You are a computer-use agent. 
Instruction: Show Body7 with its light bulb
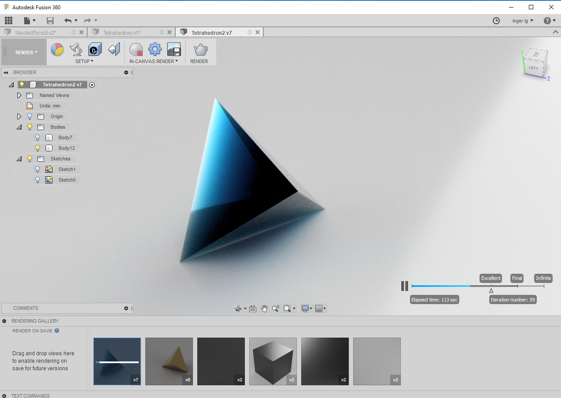[38, 138]
